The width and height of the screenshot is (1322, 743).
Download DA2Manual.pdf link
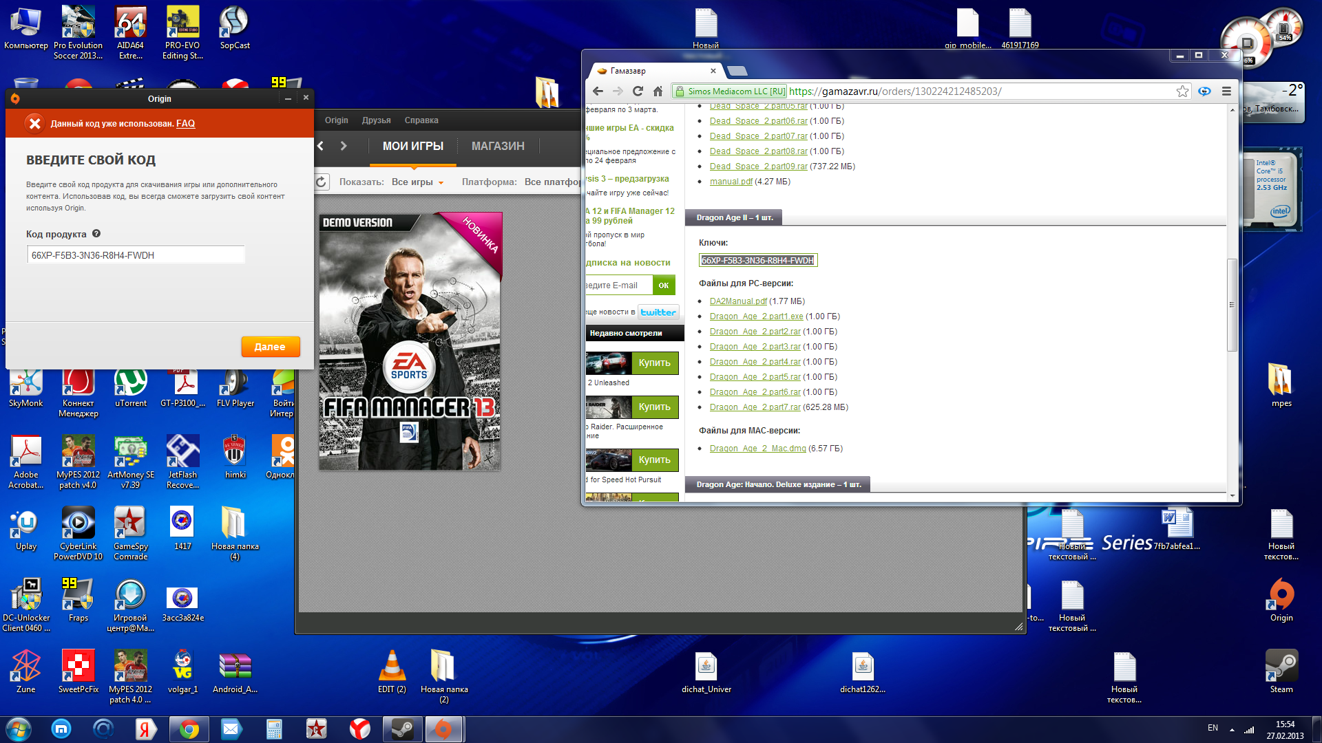738,301
